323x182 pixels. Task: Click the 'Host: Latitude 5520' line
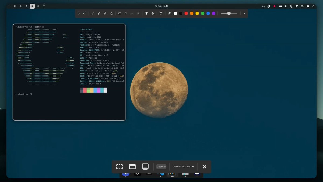[x=91, y=37]
